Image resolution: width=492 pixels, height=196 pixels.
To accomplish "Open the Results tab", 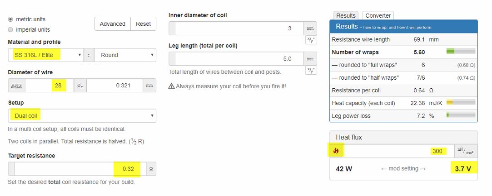I will 346,15.
